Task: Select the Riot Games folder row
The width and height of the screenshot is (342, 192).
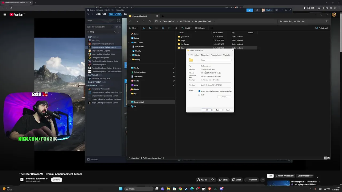Action: point(217,44)
